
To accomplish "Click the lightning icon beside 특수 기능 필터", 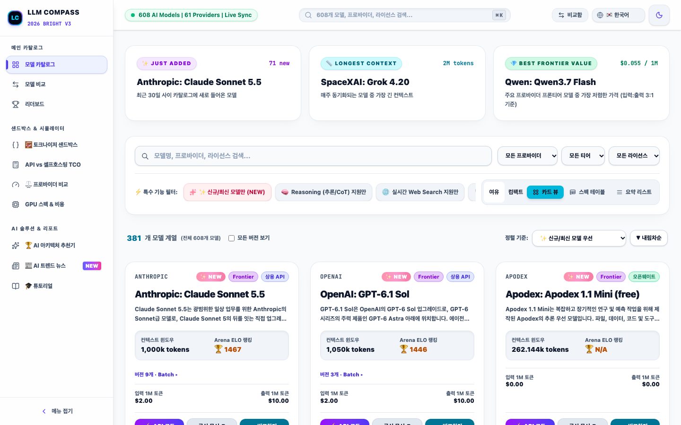I will tap(138, 192).
